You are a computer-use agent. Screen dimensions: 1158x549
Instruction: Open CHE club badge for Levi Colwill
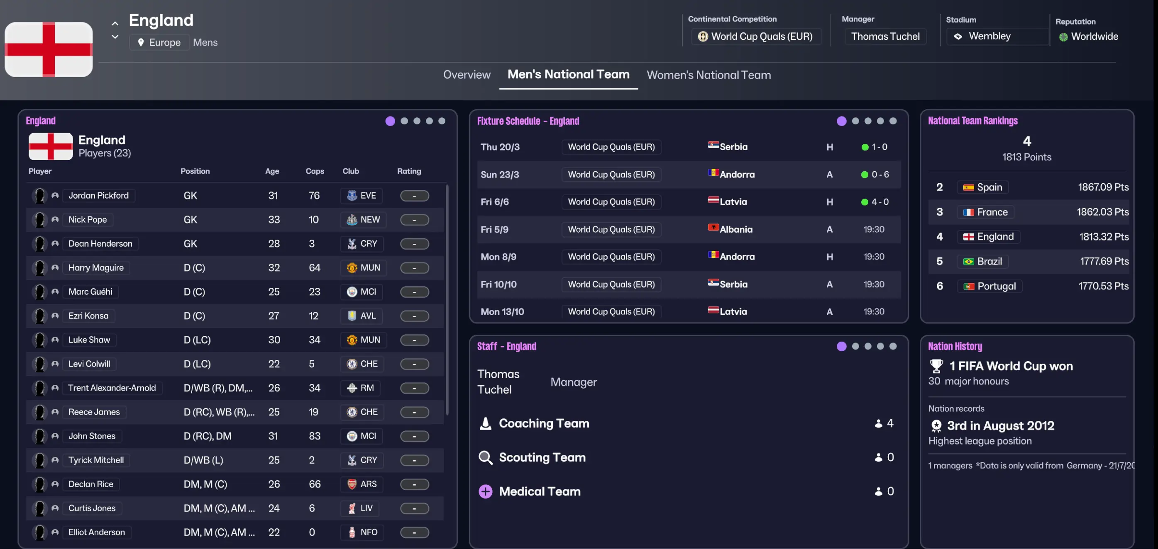(x=362, y=364)
